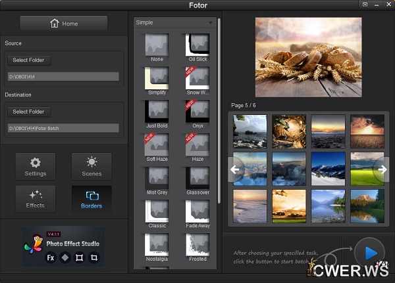Image resolution: width=395 pixels, height=283 pixels.
Task: Go to previous thumbnail page arrow
Action: [235, 169]
